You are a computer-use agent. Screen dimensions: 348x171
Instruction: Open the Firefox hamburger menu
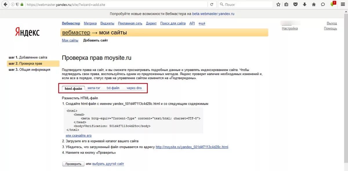coord(342,4)
